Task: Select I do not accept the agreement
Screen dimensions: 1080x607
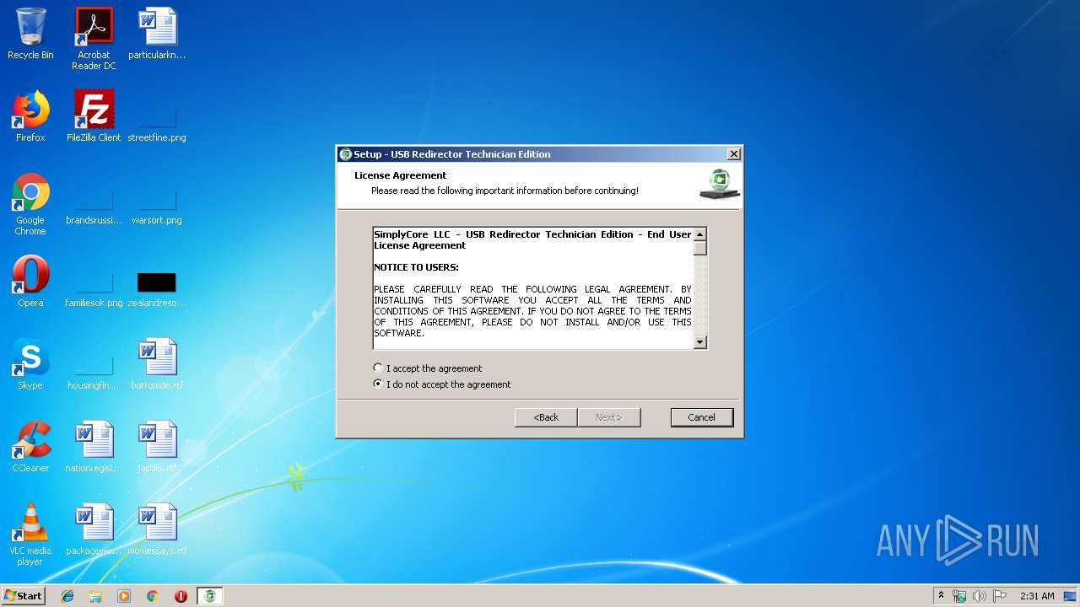Action: coord(442,384)
